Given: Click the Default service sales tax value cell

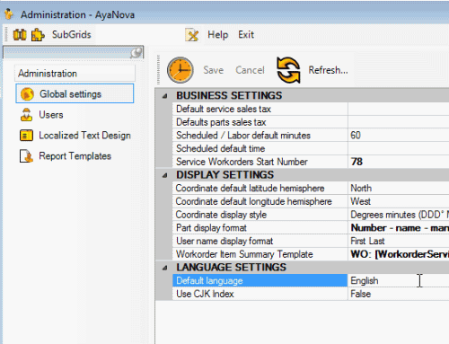Looking at the screenshot, I should click(399, 109).
